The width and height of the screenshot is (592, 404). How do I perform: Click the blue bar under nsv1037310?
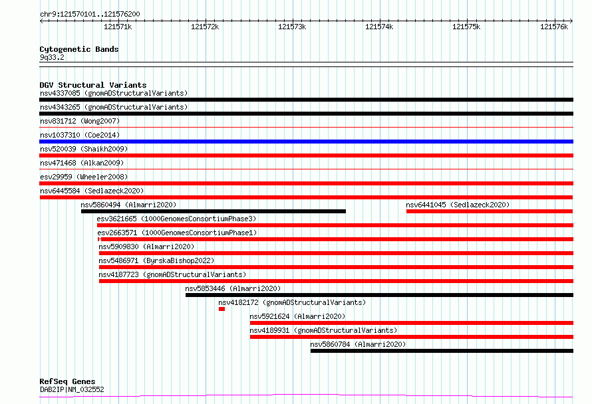306,142
